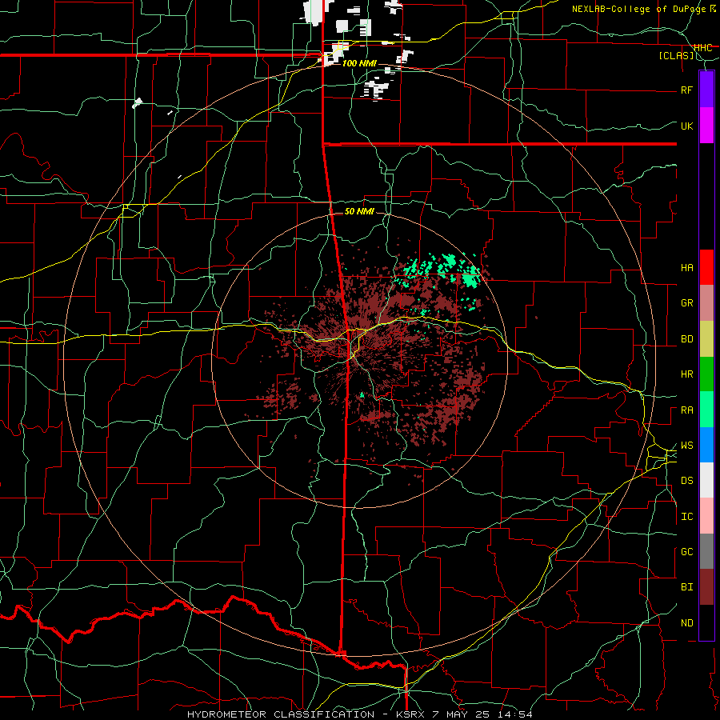The width and height of the screenshot is (720, 720).
Task: Select the IC light pink legend swatch
Action: [706, 516]
